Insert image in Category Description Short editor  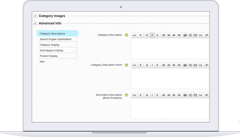pyautogui.click(x=185, y=65)
